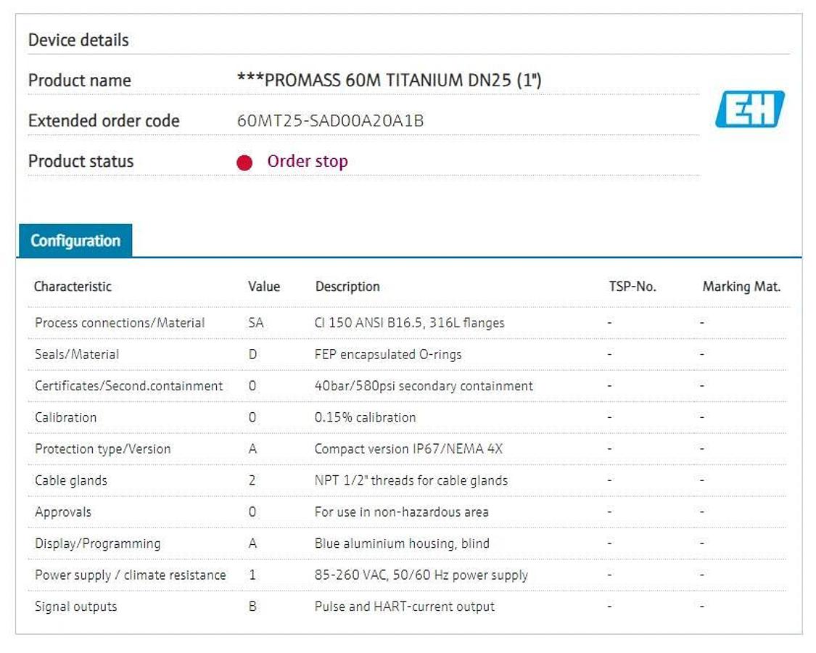Click the TSP-No. column header
The height and width of the screenshot is (653, 816).
click(x=632, y=287)
